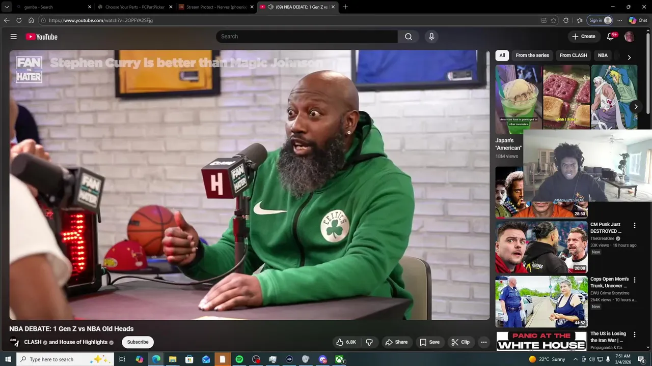This screenshot has width=652, height=366.
Task: Open more actions menu under video
Action: point(484,342)
